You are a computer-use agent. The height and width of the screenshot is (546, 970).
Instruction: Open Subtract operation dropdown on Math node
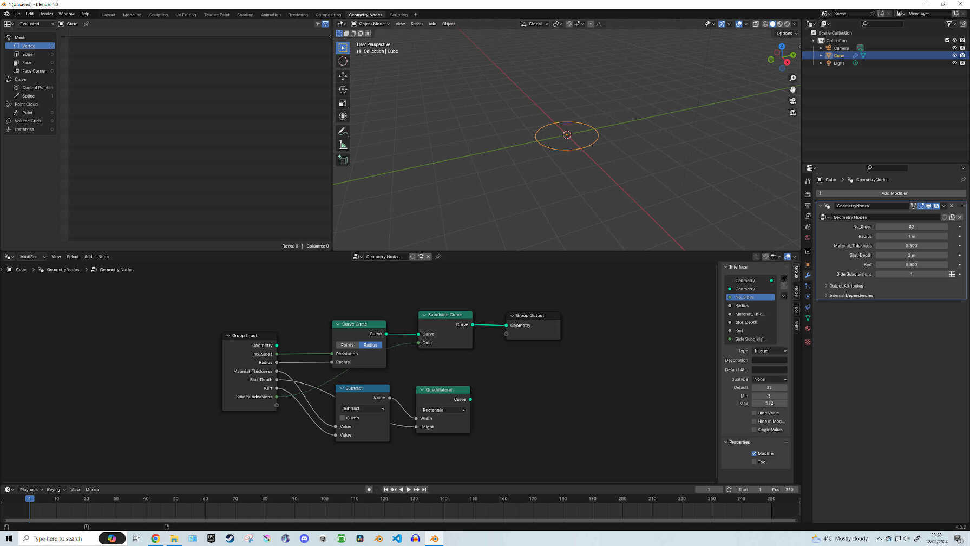[363, 408]
